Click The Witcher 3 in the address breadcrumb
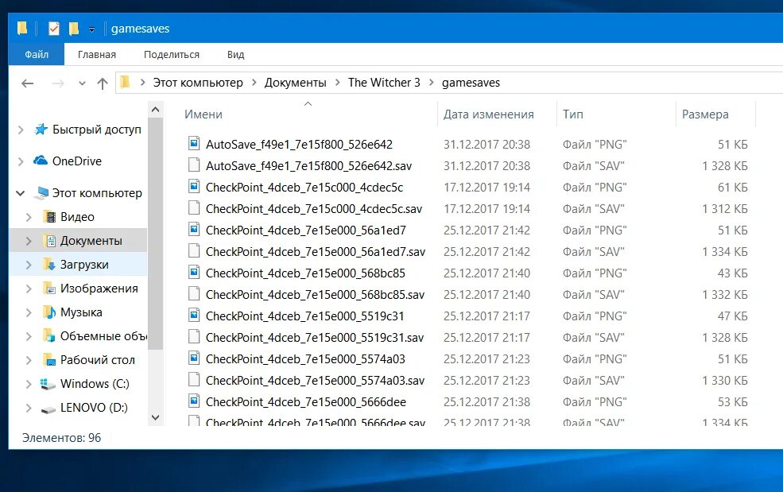 pyautogui.click(x=384, y=83)
